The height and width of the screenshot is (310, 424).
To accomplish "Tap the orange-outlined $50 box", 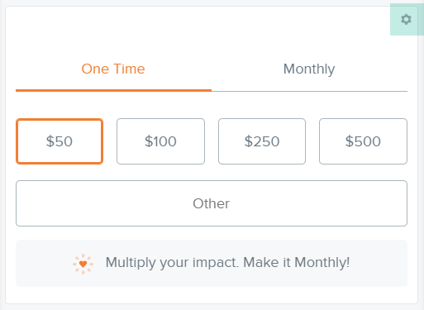I will coord(60,141).
